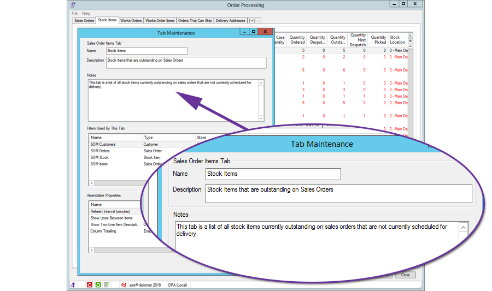Open the Delivery Addresses tab
492x291 pixels.
click(x=230, y=20)
